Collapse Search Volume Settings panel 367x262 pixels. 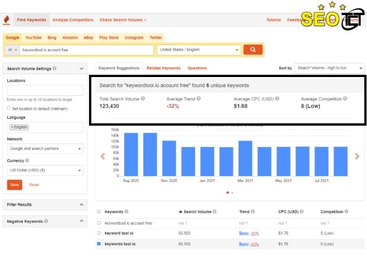(x=81, y=69)
